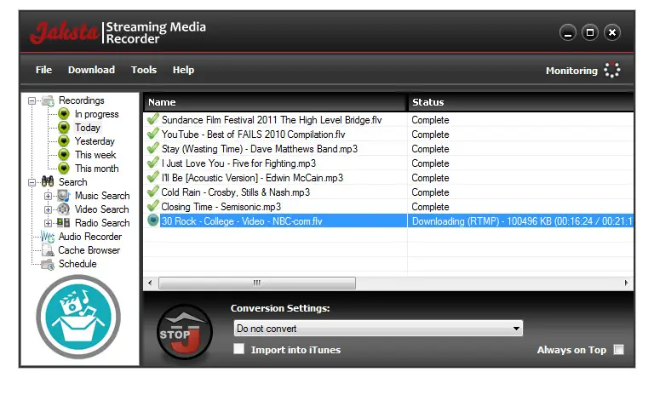Collapse the Search tree node
Screen dimensions: 654x395
point(32,182)
